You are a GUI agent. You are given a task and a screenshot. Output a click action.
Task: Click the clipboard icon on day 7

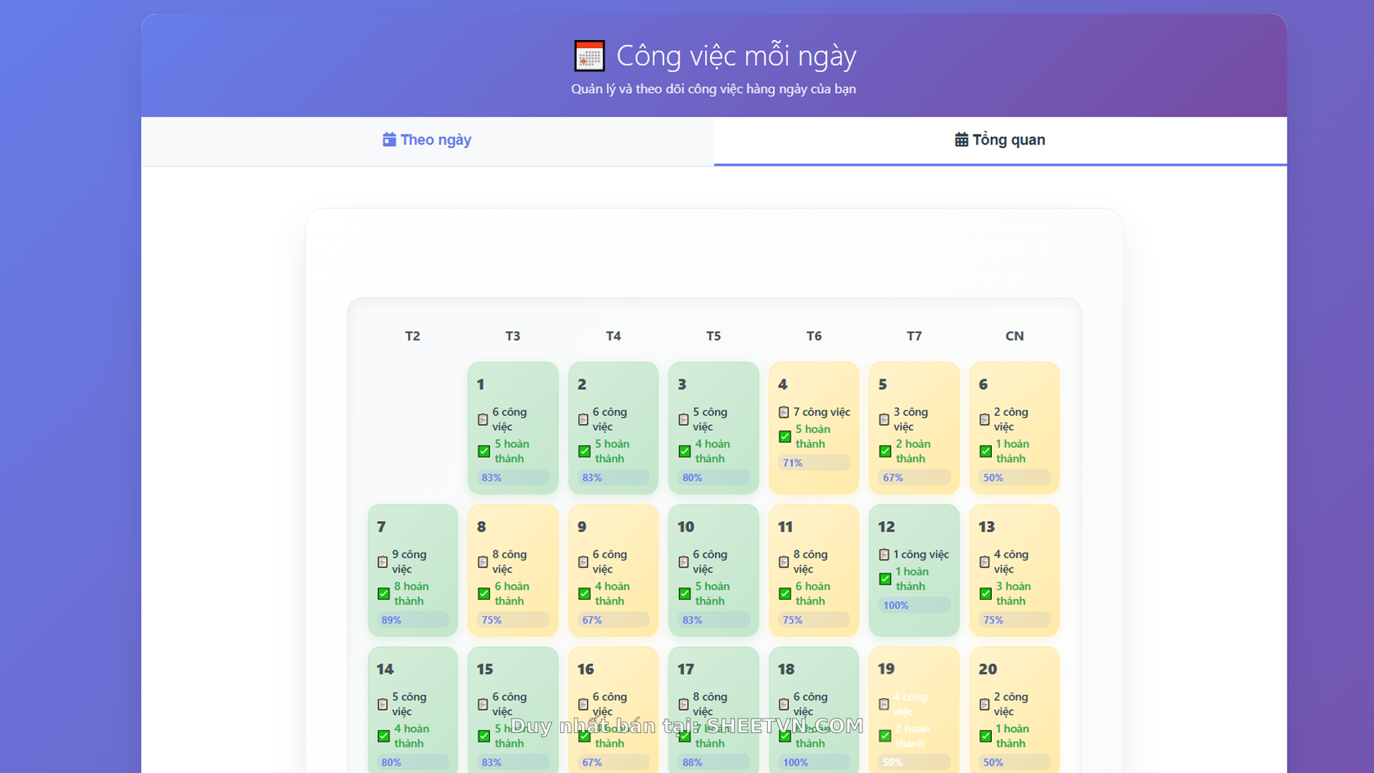point(383,562)
